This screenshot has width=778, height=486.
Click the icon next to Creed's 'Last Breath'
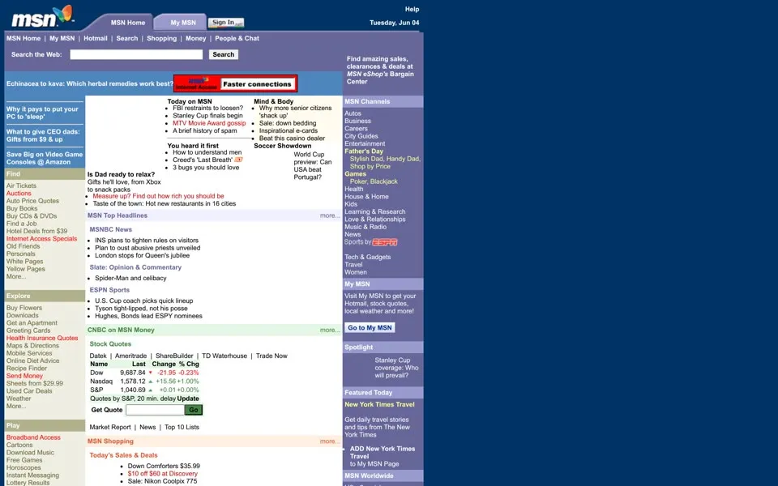pos(238,160)
